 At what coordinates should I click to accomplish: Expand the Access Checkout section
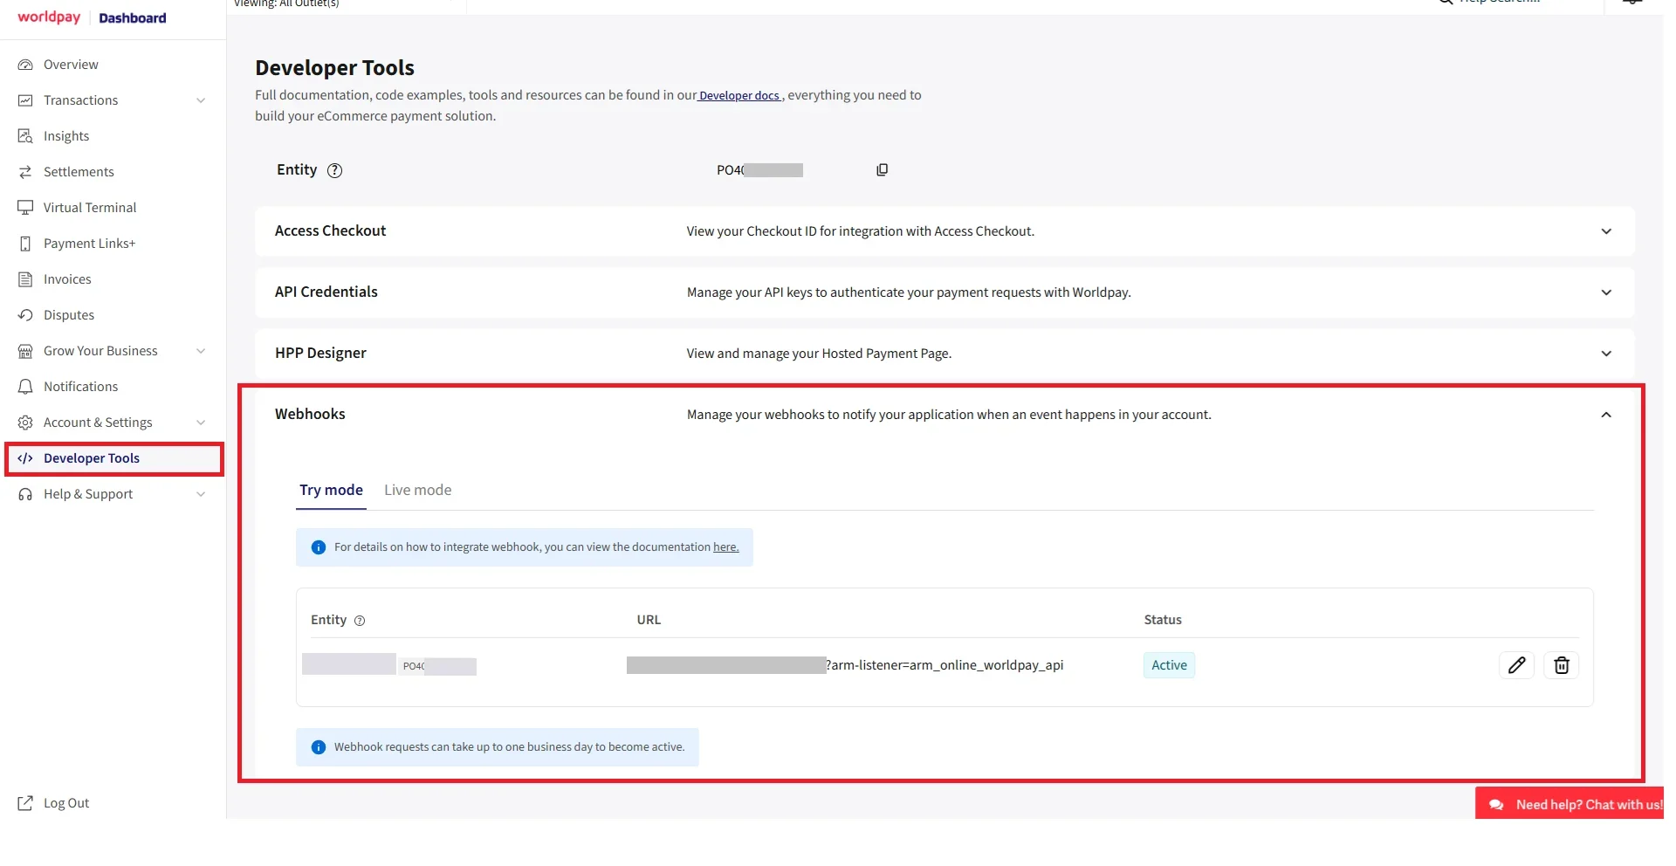[x=1606, y=231]
